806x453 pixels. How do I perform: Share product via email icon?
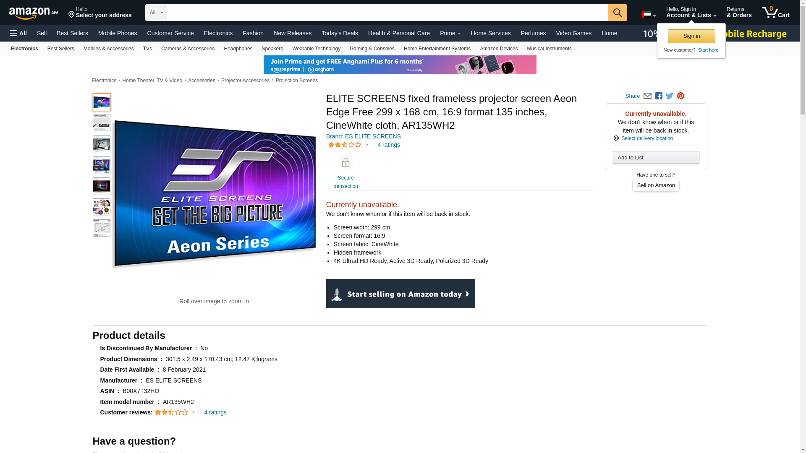click(647, 96)
